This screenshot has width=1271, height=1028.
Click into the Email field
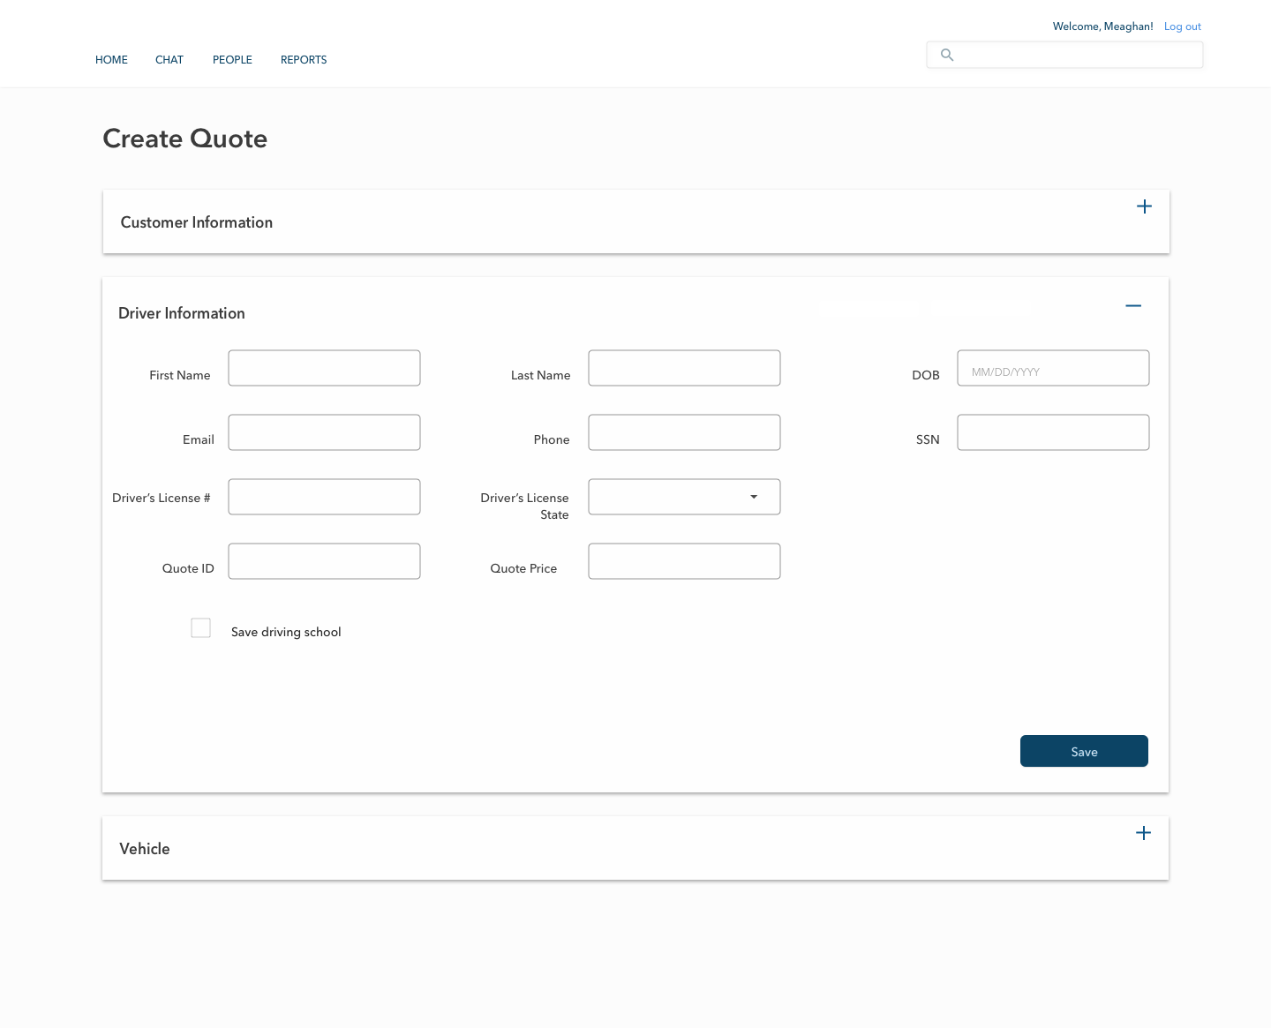click(x=324, y=432)
